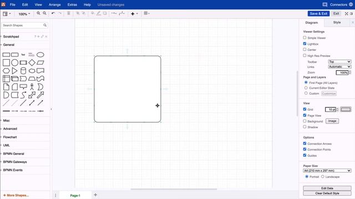The image size is (355, 199).
Task: Toggle the Connection Arrows checkbox
Action: (305, 144)
